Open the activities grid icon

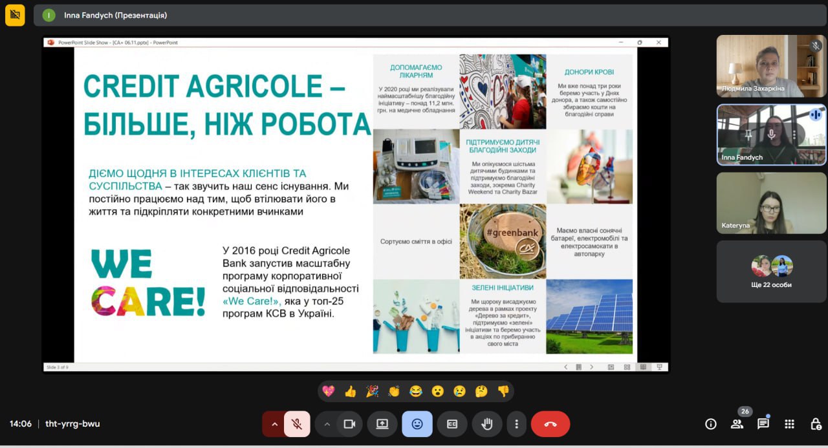coord(789,424)
